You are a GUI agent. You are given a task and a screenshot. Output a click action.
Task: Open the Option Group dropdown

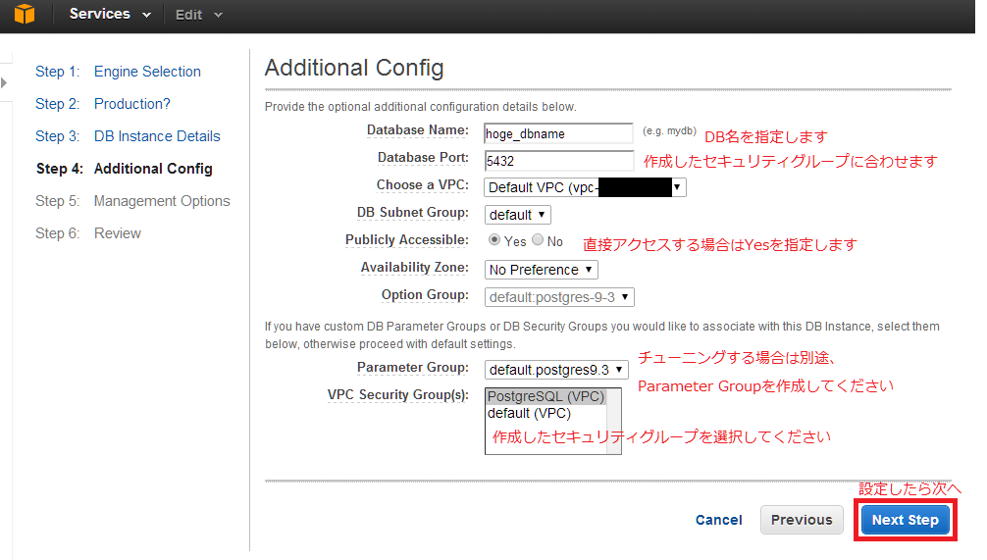point(559,296)
